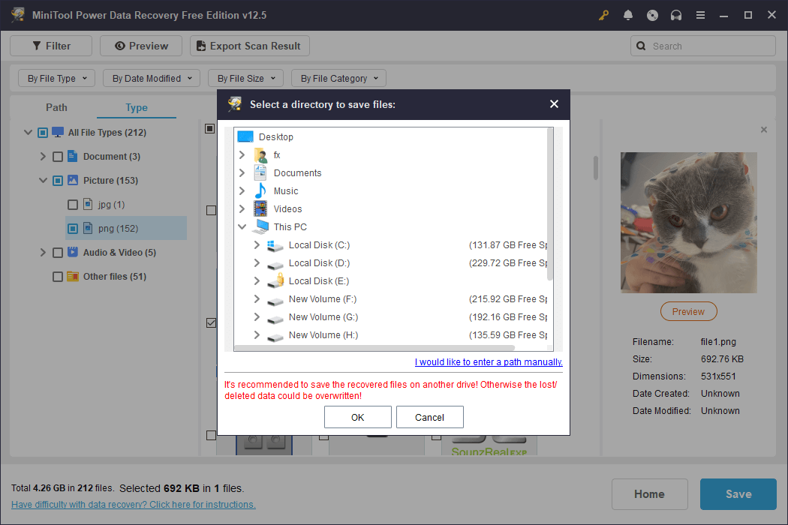The image size is (788, 525).
Task: Open the By File Size dropdown
Action: click(x=245, y=78)
